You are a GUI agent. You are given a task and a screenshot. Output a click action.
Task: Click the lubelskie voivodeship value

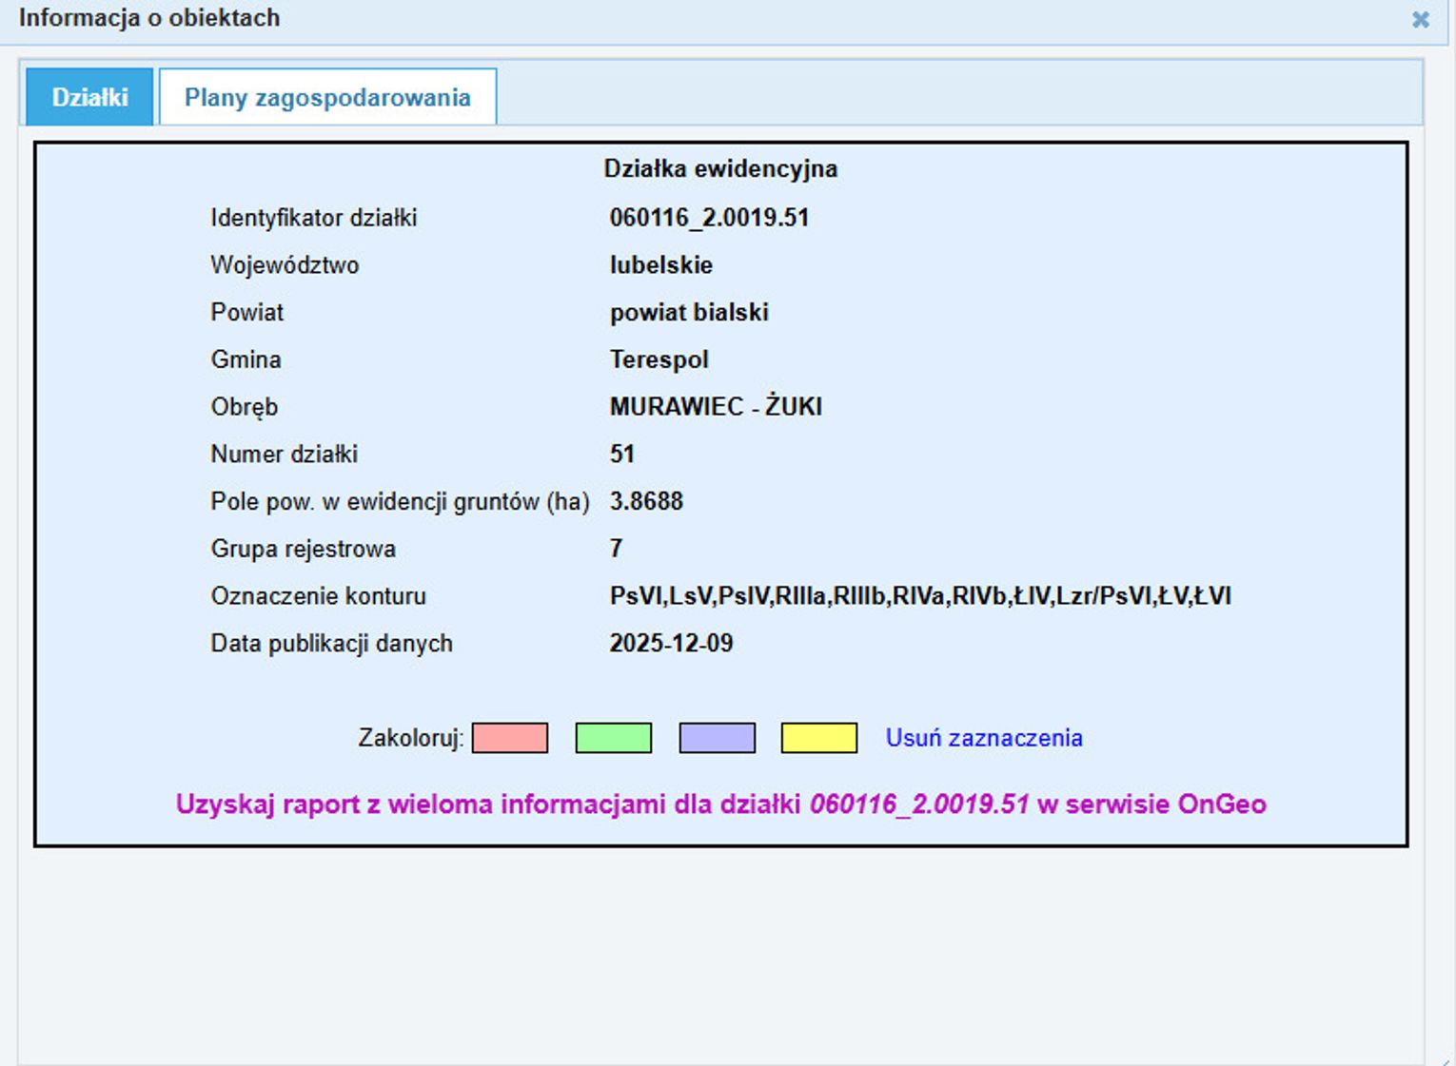tap(660, 265)
